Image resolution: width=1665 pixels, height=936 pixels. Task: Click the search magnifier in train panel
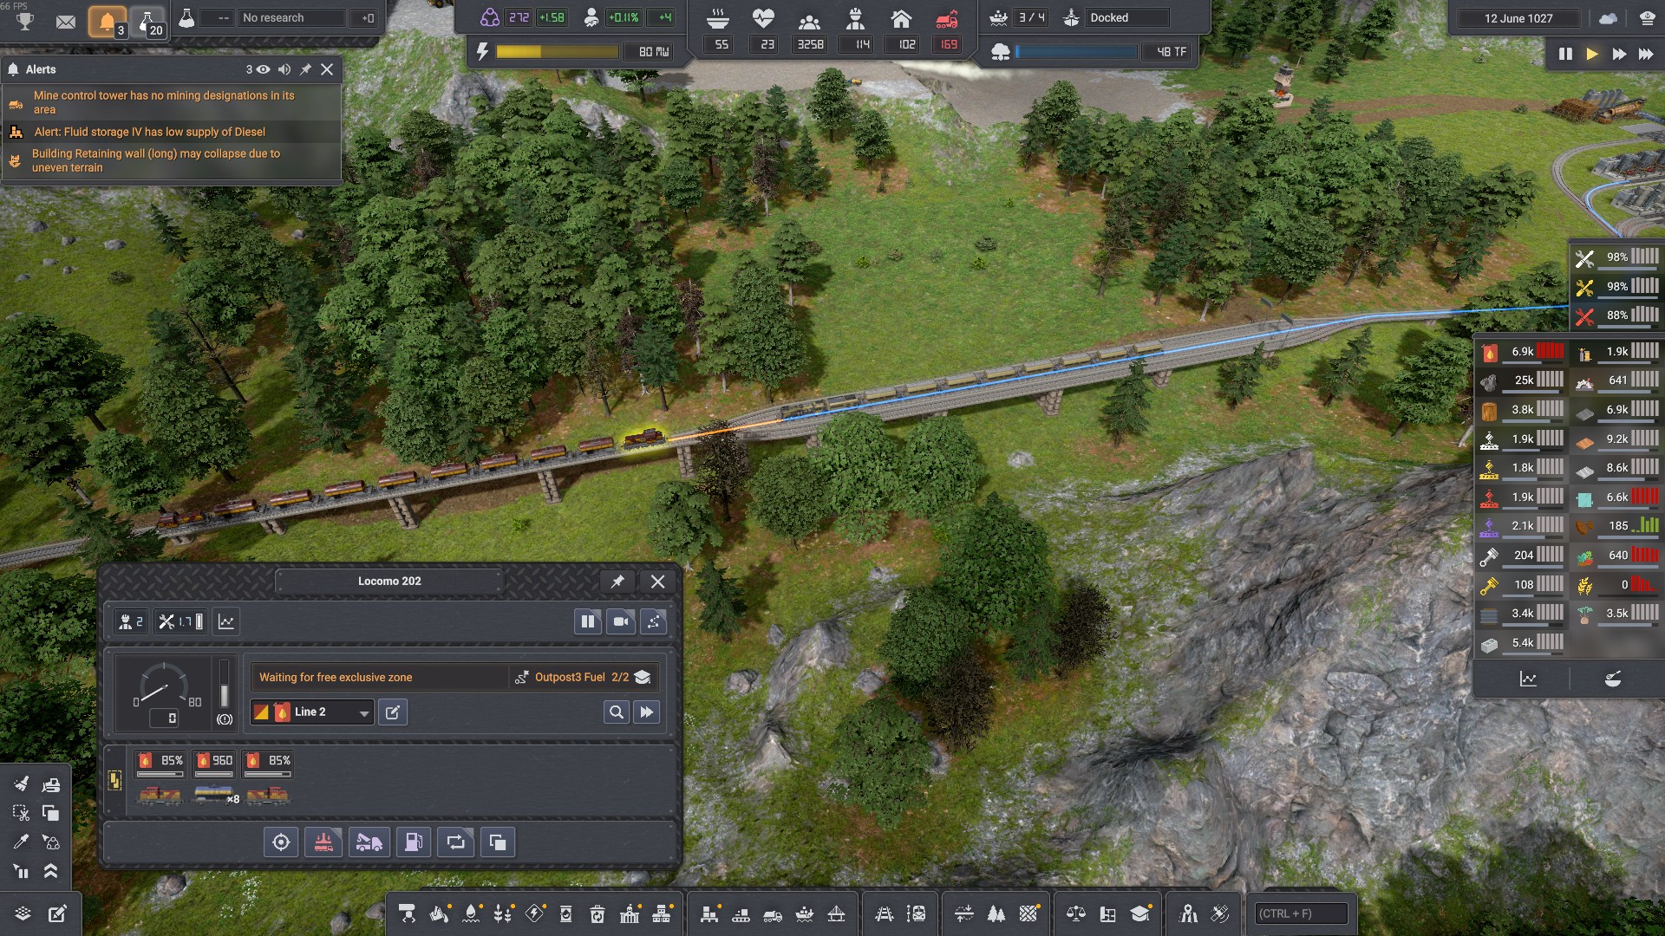click(617, 712)
